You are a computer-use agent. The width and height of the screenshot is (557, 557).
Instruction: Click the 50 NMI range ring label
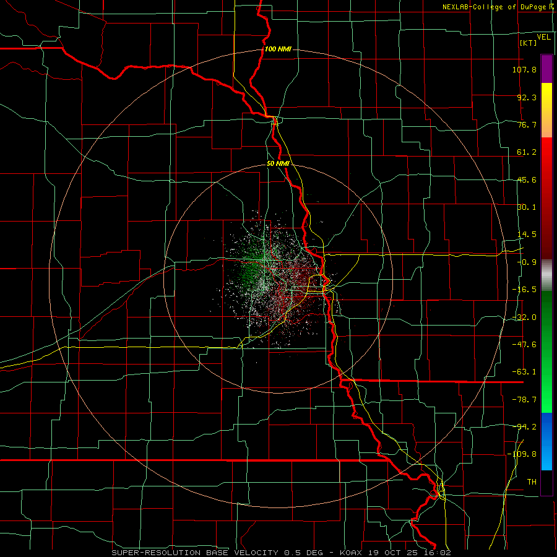[278, 164]
